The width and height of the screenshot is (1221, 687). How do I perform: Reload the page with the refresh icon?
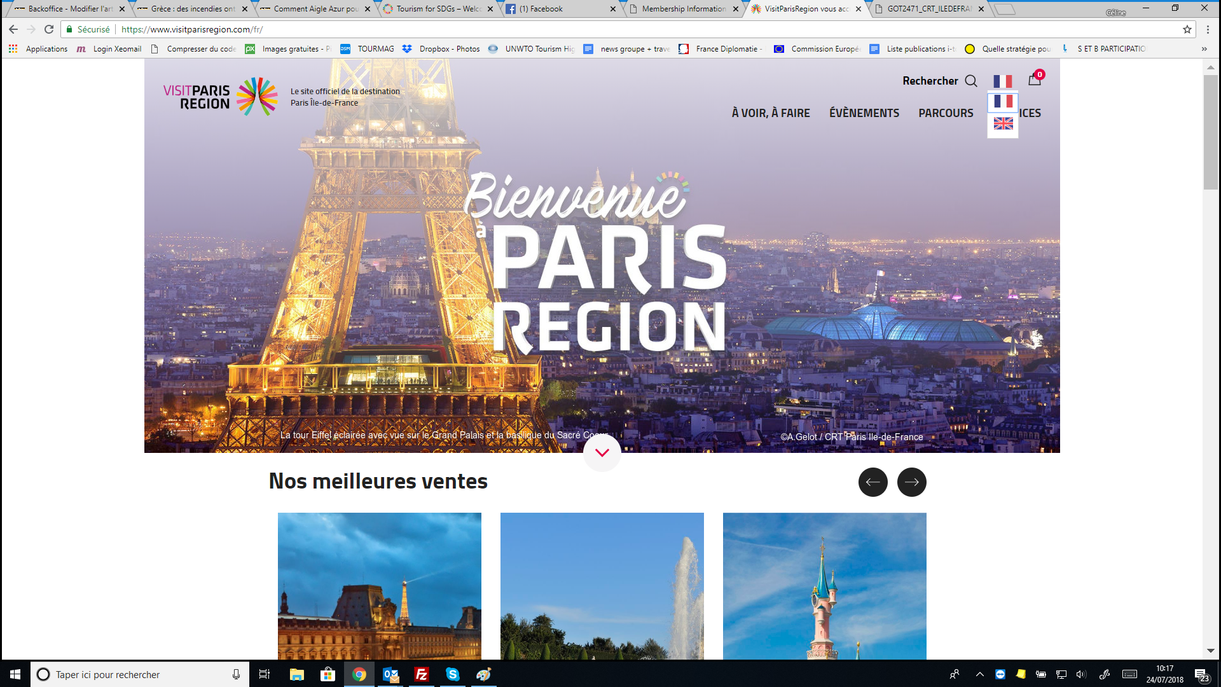tap(49, 29)
